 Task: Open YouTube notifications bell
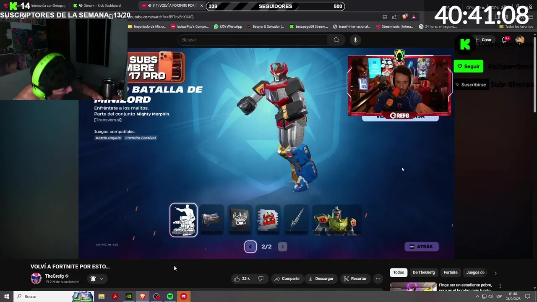(x=505, y=39)
